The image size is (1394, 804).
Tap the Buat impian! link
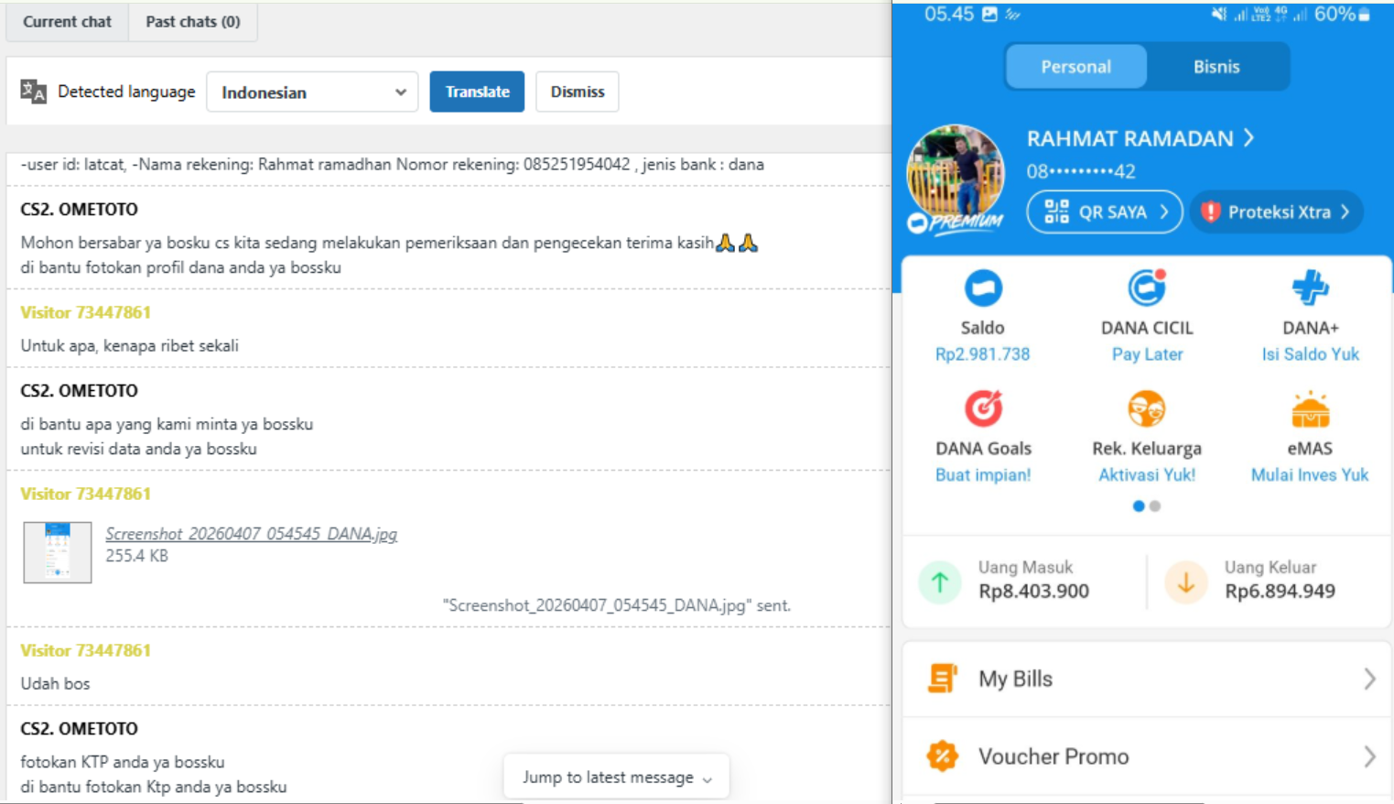[x=983, y=475]
